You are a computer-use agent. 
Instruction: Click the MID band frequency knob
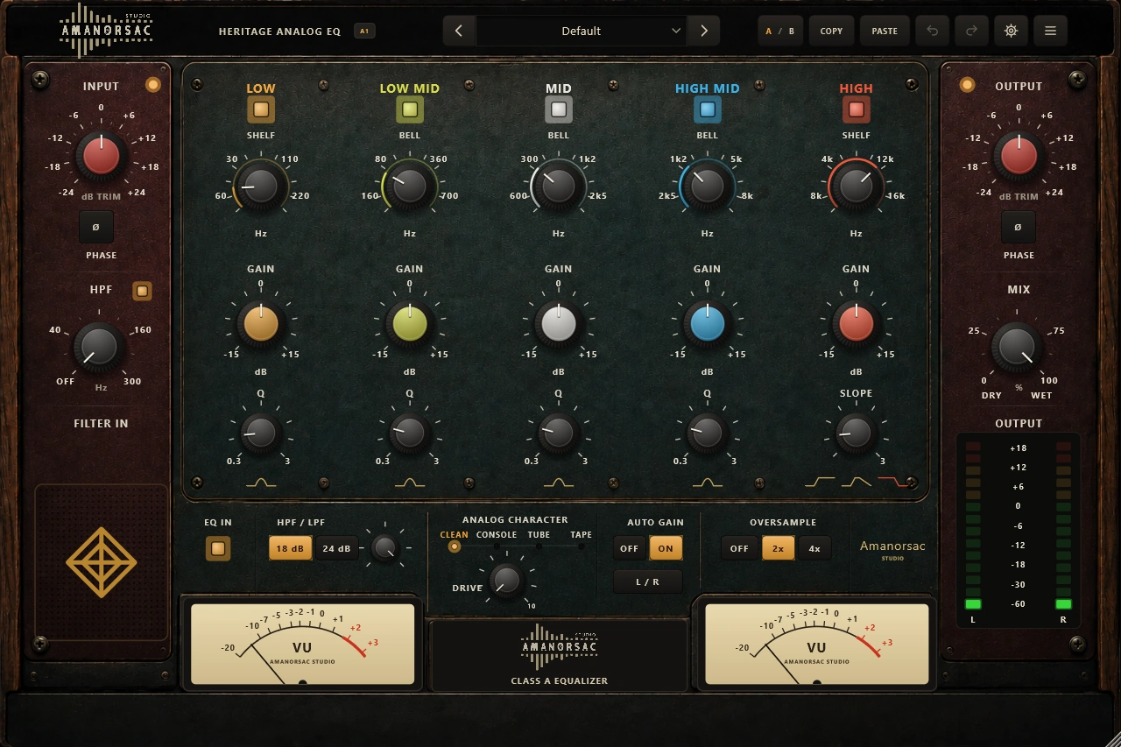click(x=559, y=185)
